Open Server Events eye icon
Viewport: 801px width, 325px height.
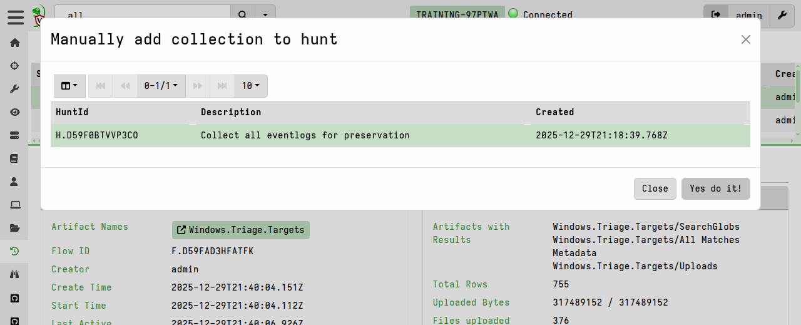click(14, 112)
